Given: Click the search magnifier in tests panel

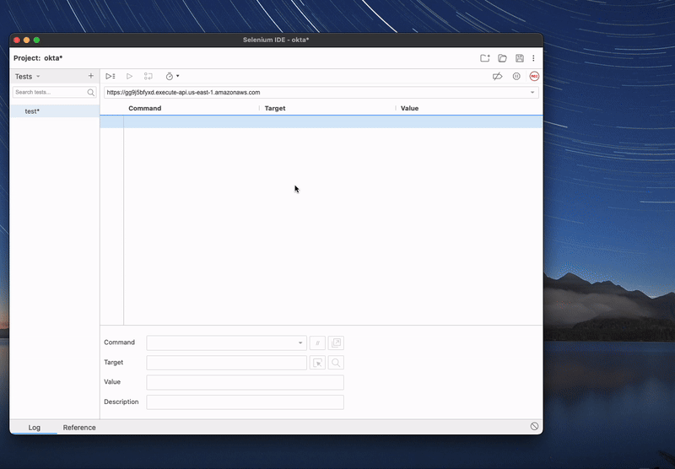Looking at the screenshot, I should tap(90, 92).
